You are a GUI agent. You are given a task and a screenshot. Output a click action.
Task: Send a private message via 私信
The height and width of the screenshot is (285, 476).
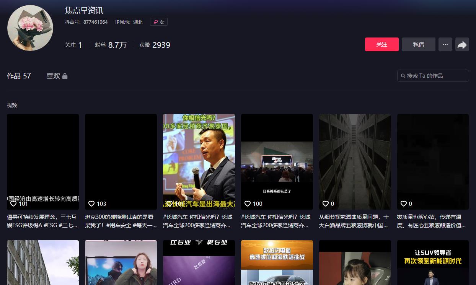(419, 44)
